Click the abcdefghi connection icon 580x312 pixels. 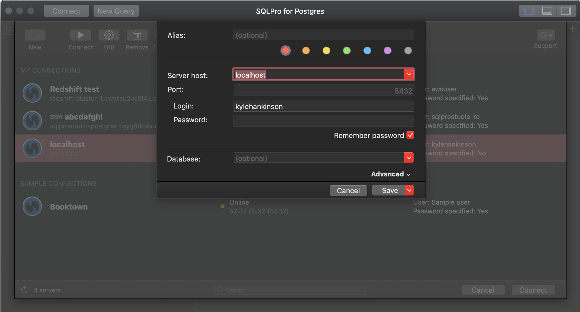pyautogui.click(x=32, y=121)
